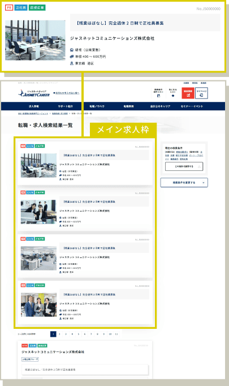Open the wide open-plan office thumbnail

[x=38, y=258]
